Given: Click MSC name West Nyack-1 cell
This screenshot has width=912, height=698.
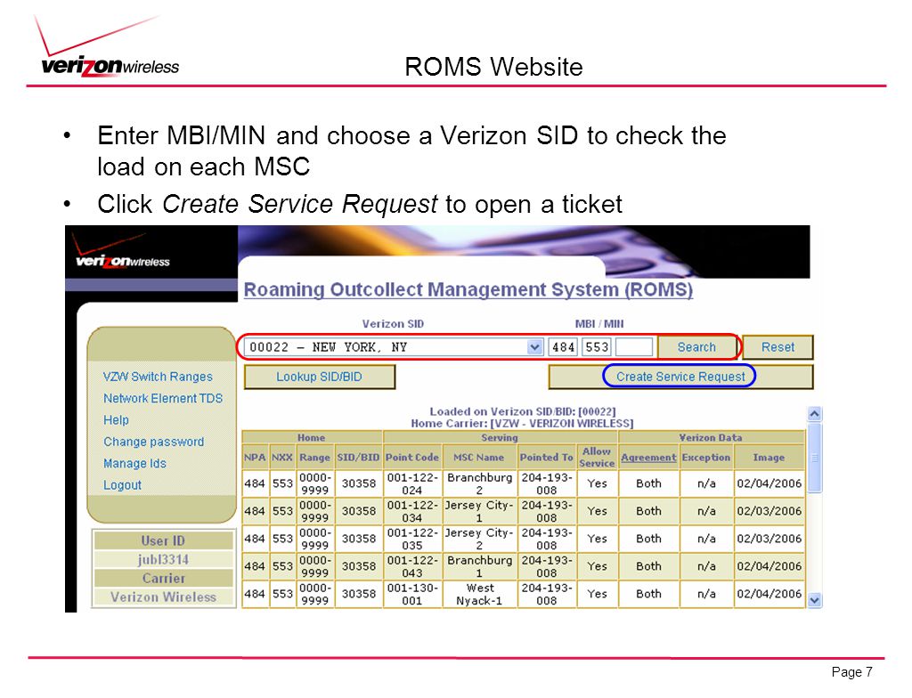Looking at the screenshot, I should pyautogui.click(x=479, y=595).
